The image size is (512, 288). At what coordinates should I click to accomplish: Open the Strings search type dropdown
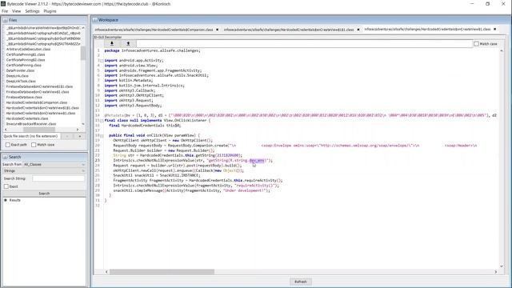click(44, 170)
